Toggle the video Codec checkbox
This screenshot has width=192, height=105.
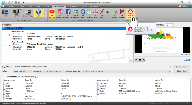(x=4, y=96)
